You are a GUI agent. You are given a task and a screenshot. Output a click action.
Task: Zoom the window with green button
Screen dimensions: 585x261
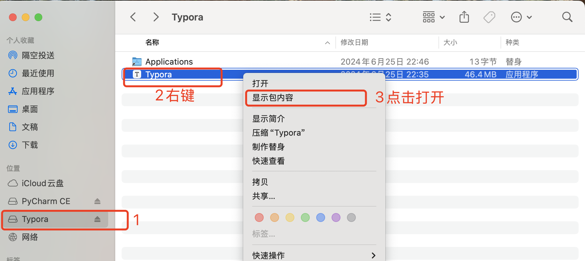coord(38,17)
